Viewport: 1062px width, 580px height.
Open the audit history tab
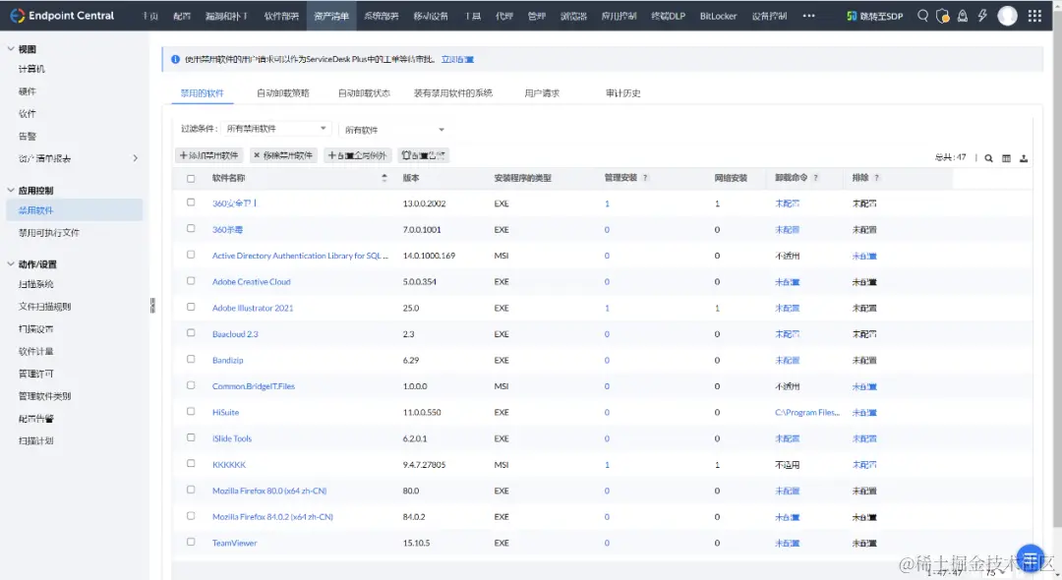pos(623,93)
